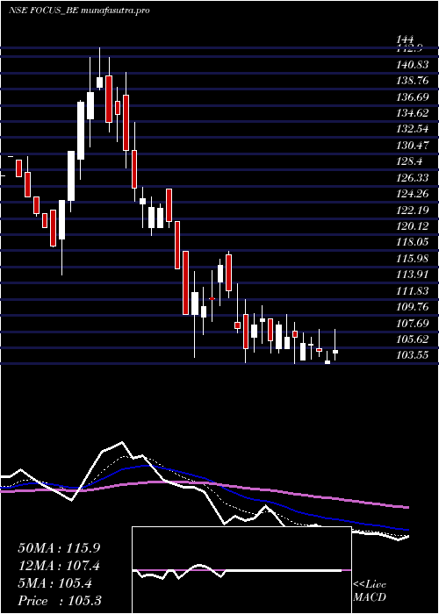Click the 126.33 price level

click(413, 178)
